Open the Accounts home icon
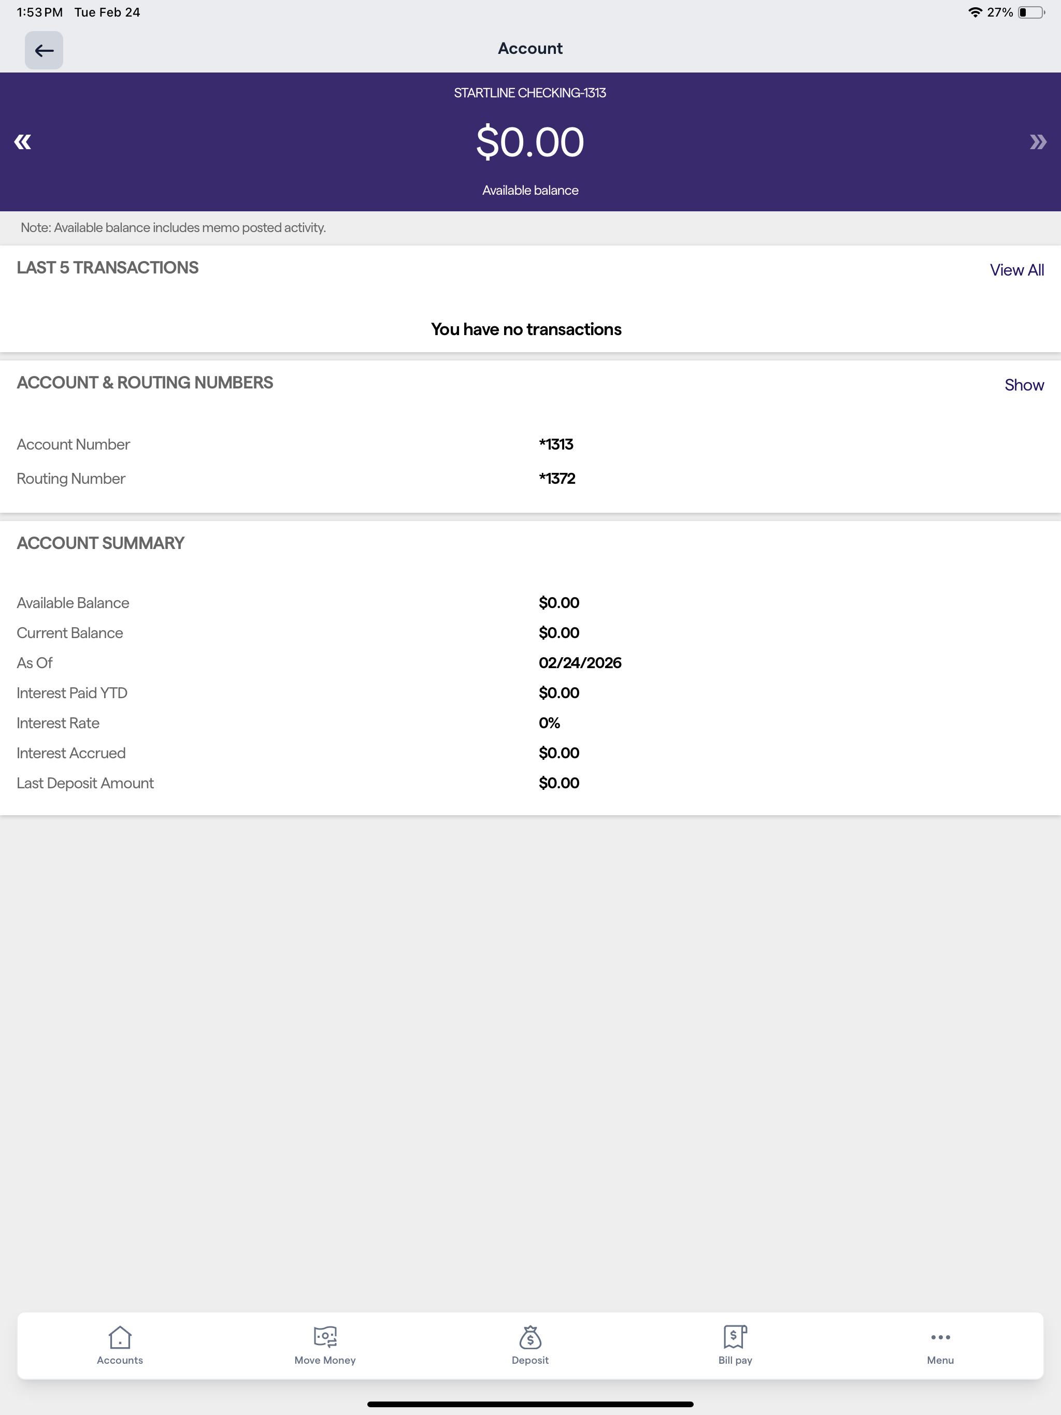 click(120, 1337)
